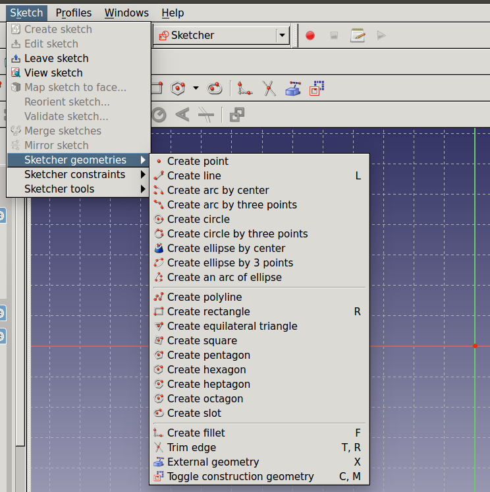This screenshot has height=492, width=490.
Task: Click the Snell's law refraction constraint icon
Action: pyautogui.click(x=206, y=115)
